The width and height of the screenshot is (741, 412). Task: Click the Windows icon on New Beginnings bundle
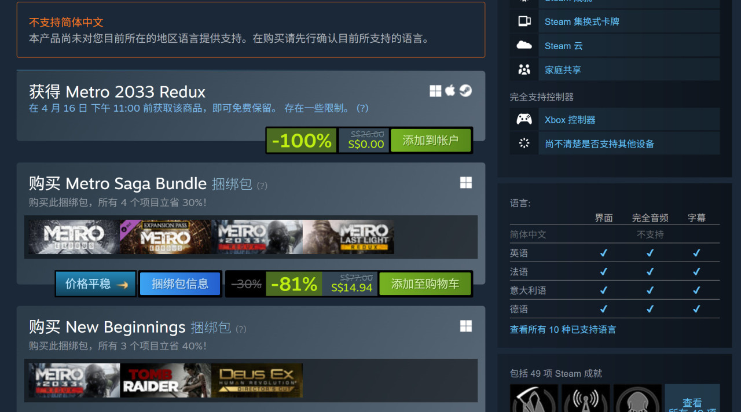(x=466, y=326)
